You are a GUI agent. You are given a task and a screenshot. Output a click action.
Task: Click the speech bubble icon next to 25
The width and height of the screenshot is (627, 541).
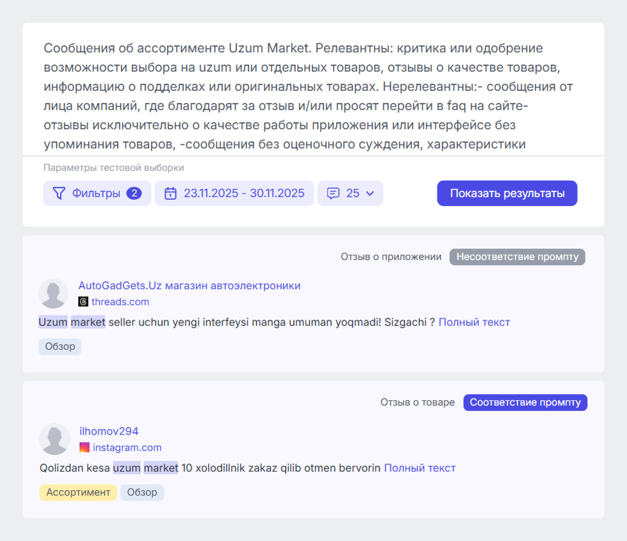(333, 193)
